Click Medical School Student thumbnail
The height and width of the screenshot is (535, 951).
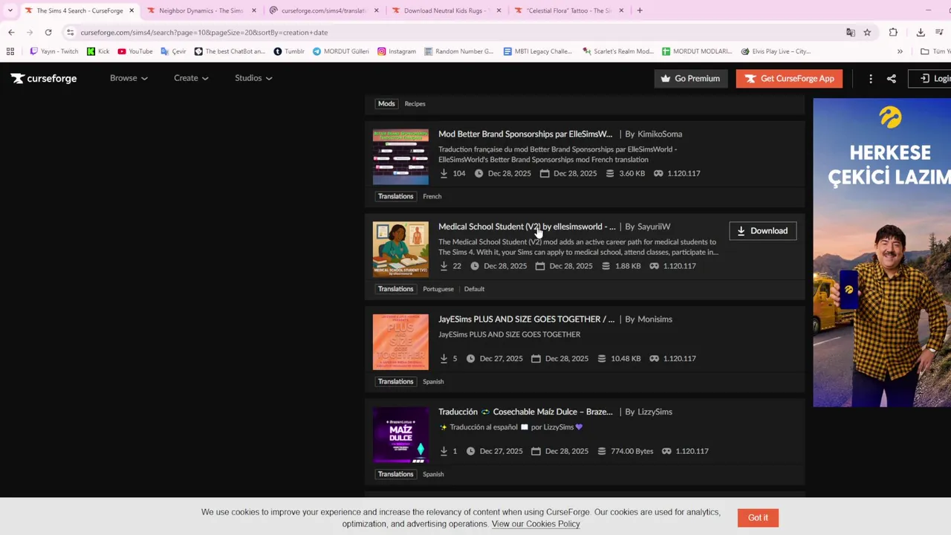point(400,250)
